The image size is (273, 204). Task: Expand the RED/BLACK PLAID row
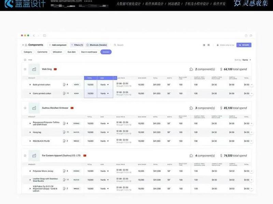point(30,141)
